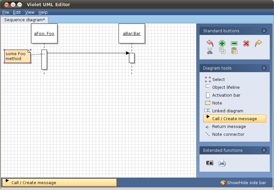Image resolution: width=274 pixels, height=190 pixels.
Task: Collapse the Extended functions panel
Action: (264, 150)
